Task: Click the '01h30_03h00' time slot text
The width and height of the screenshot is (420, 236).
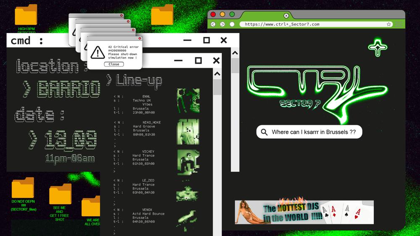Action: click(x=144, y=163)
